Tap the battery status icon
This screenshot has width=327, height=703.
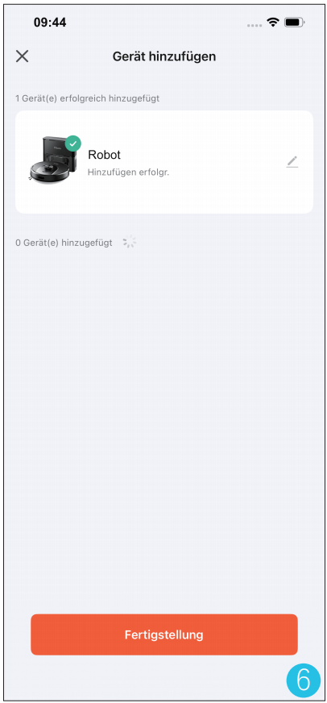pos(295,22)
